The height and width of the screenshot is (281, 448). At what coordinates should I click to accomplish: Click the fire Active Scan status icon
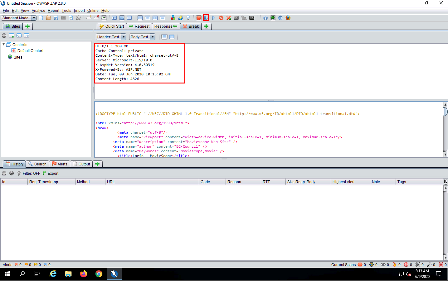pyautogui.click(x=395, y=264)
